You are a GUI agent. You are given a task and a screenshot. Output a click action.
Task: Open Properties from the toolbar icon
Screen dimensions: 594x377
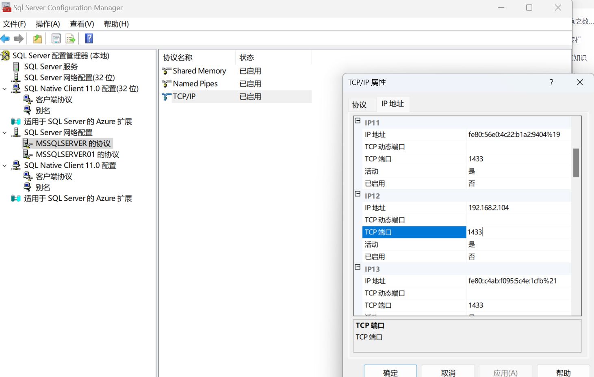(56, 39)
